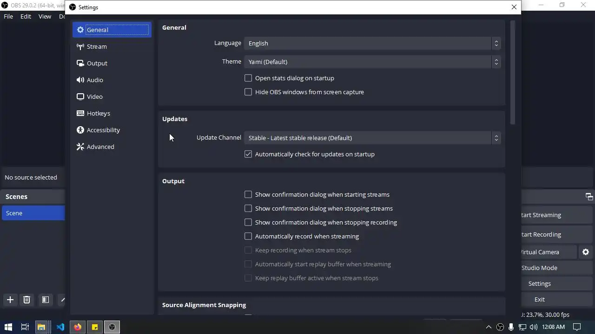Click the Exit button
Viewport: 595px width, 334px height.
(539, 299)
